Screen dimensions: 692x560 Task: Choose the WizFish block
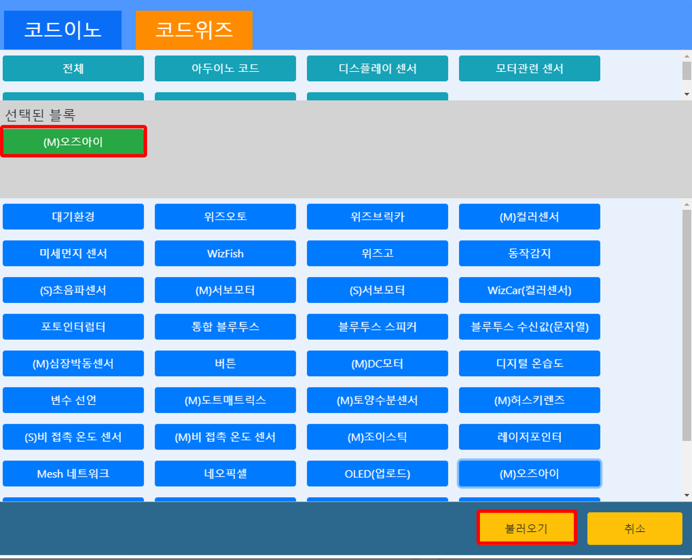point(225,253)
